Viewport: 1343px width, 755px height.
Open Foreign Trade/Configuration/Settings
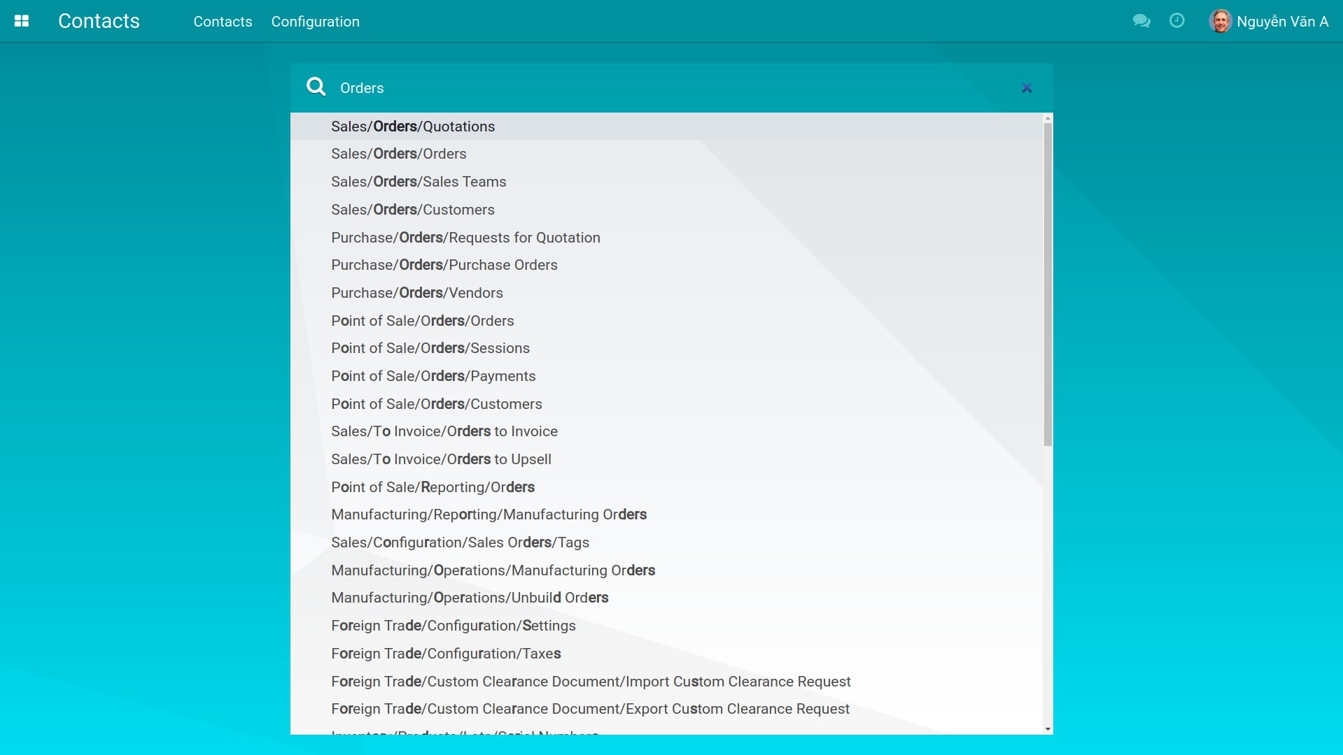[453, 626]
